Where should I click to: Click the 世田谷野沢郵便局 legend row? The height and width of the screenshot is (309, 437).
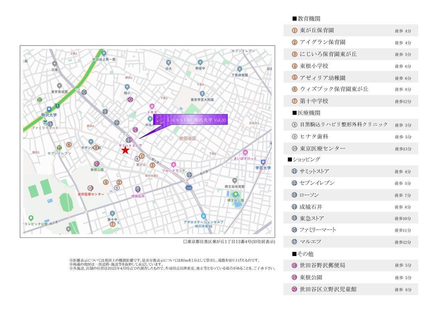click(351, 265)
